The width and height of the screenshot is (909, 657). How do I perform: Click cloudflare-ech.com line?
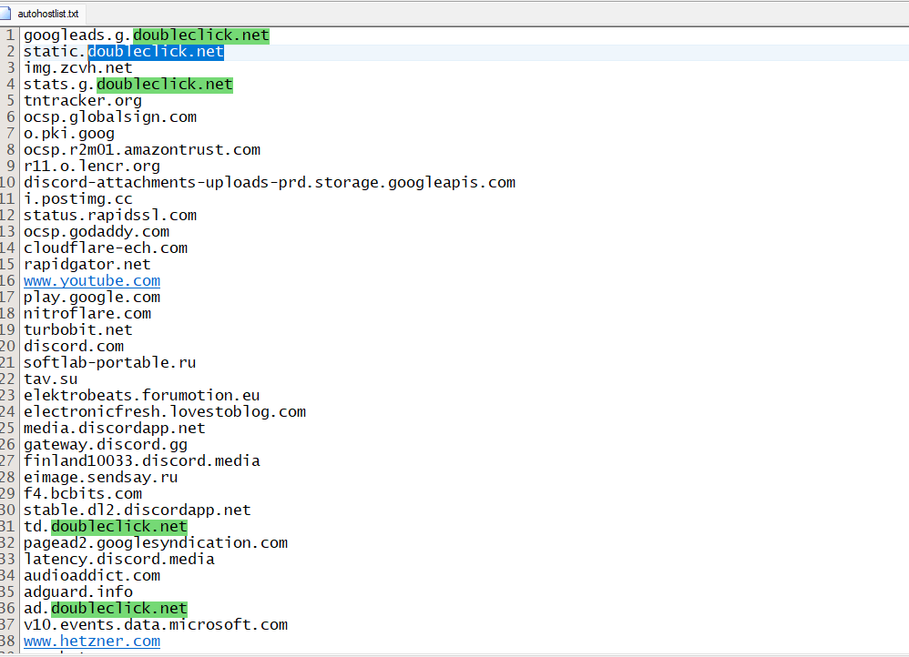(106, 248)
